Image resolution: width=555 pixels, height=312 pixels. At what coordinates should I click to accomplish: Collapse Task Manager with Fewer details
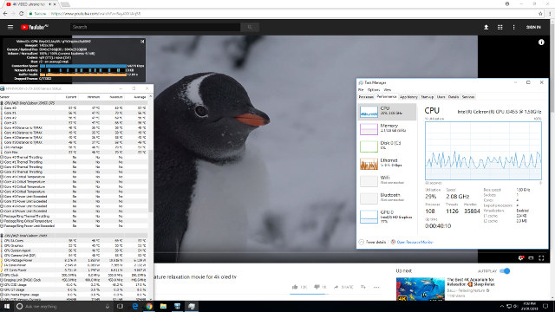click(x=372, y=242)
